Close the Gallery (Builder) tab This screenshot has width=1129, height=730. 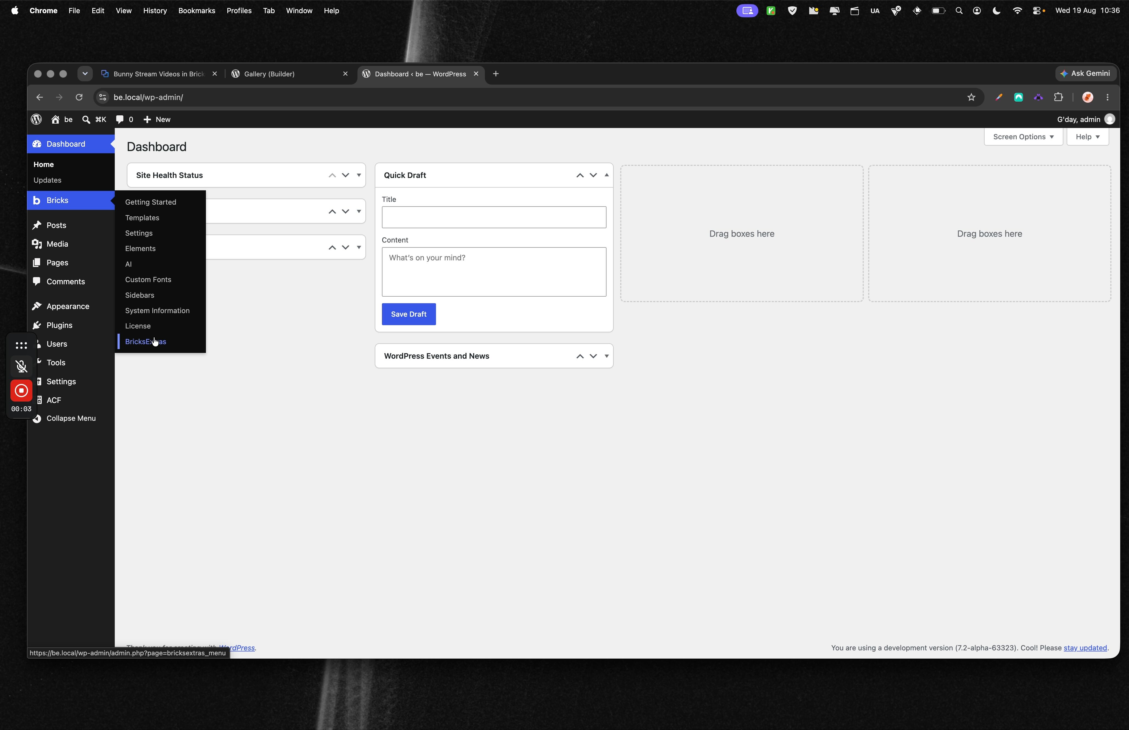(345, 74)
